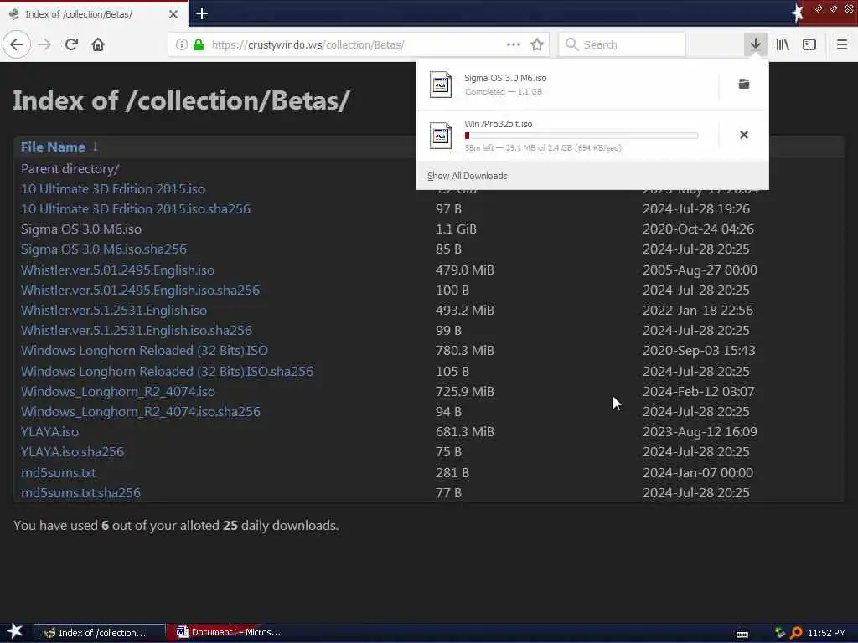Click the 780.3 MiB size cell
Screen dimensions: 858x643
464,351
